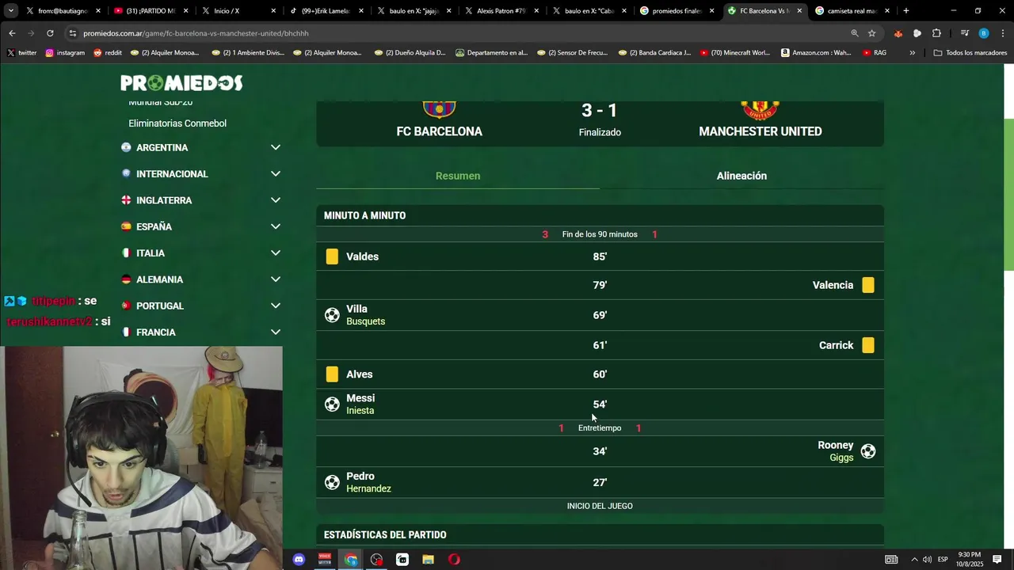This screenshot has width=1014, height=570.
Task: Click the yellow card icon beside Valdes
Action: pos(332,256)
